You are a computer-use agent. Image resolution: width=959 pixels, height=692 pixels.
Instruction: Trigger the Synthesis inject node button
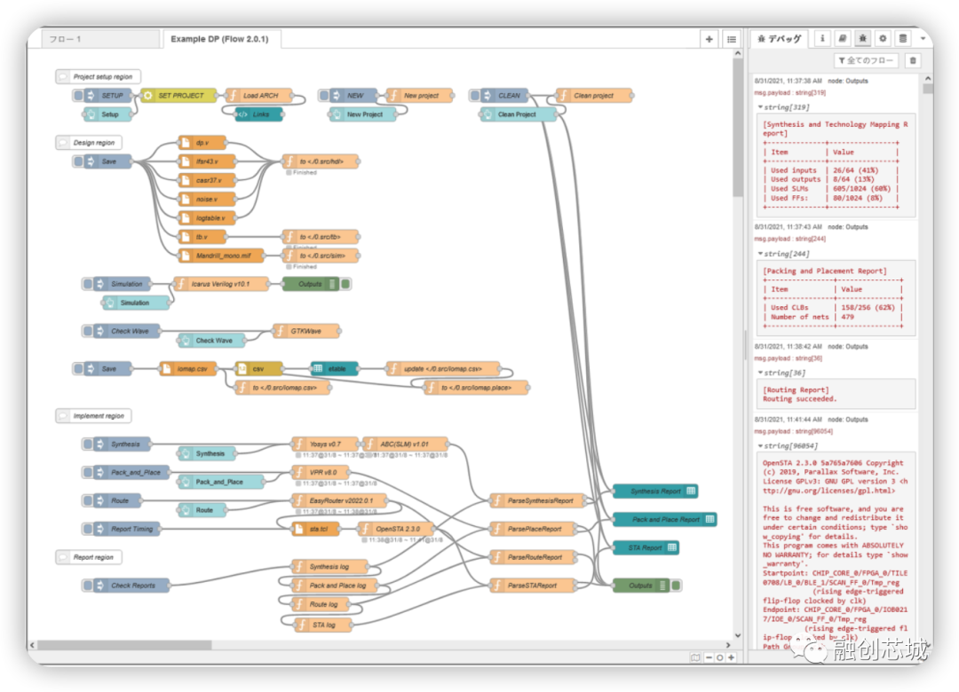pos(88,444)
